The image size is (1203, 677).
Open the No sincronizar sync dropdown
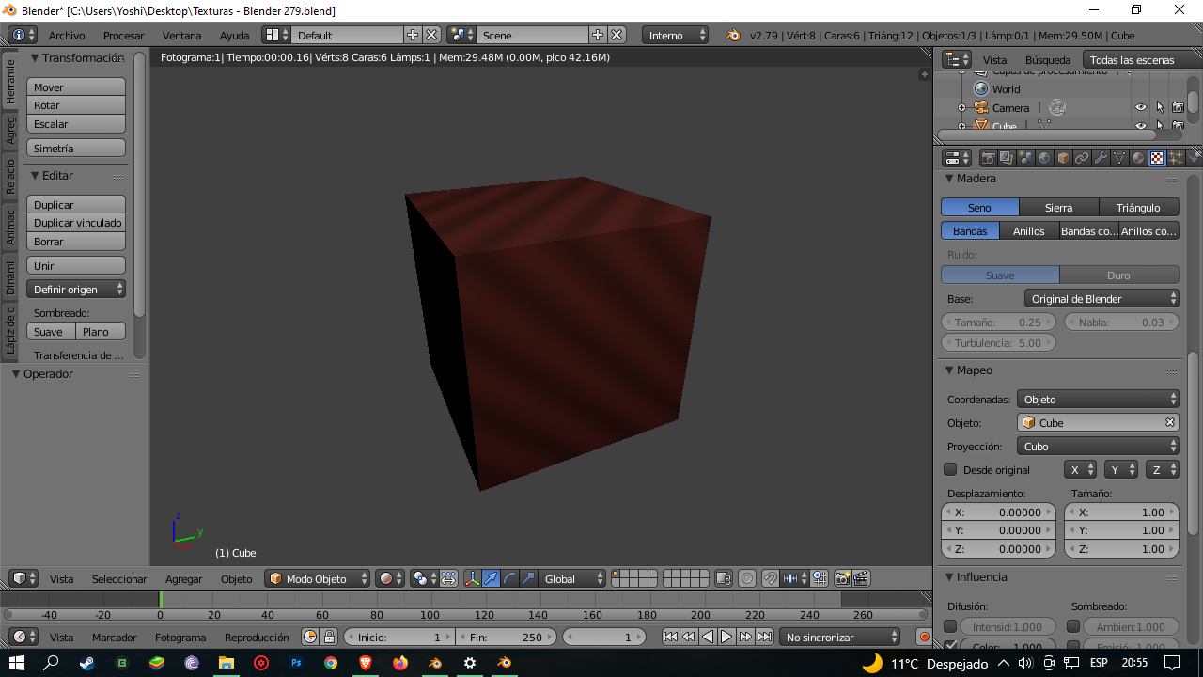tap(839, 638)
